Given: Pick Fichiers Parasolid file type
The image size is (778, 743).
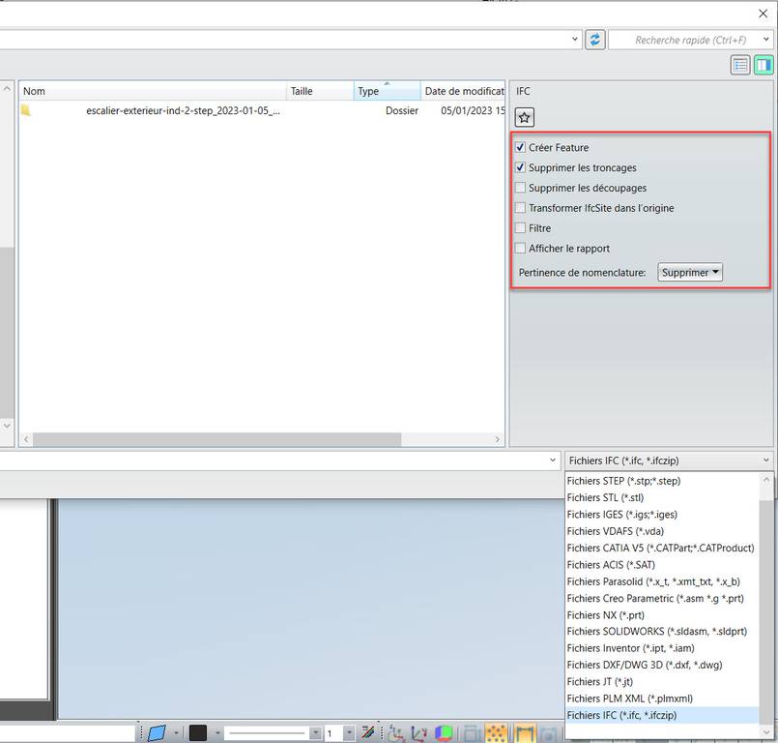Looking at the screenshot, I should point(662,581).
